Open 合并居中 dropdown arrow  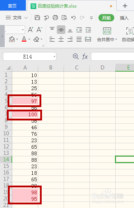(x=116, y=39)
